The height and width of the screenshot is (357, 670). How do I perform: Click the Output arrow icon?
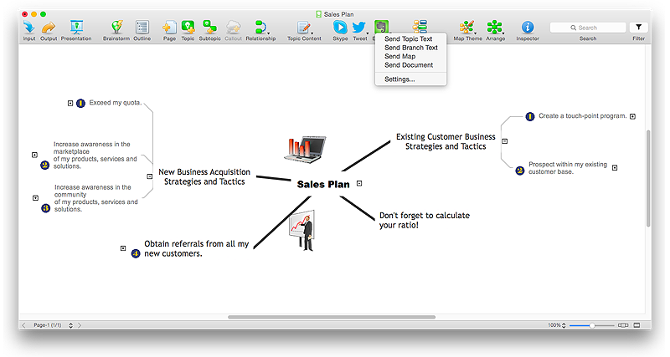(x=49, y=28)
